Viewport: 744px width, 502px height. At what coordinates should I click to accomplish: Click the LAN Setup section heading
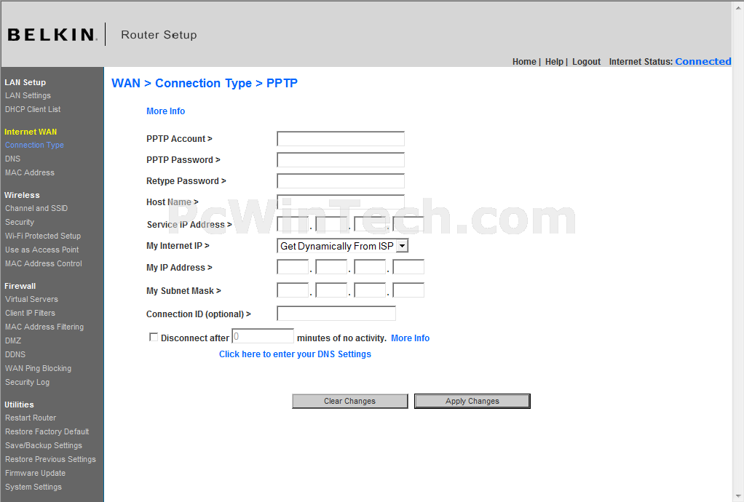tap(25, 82)
